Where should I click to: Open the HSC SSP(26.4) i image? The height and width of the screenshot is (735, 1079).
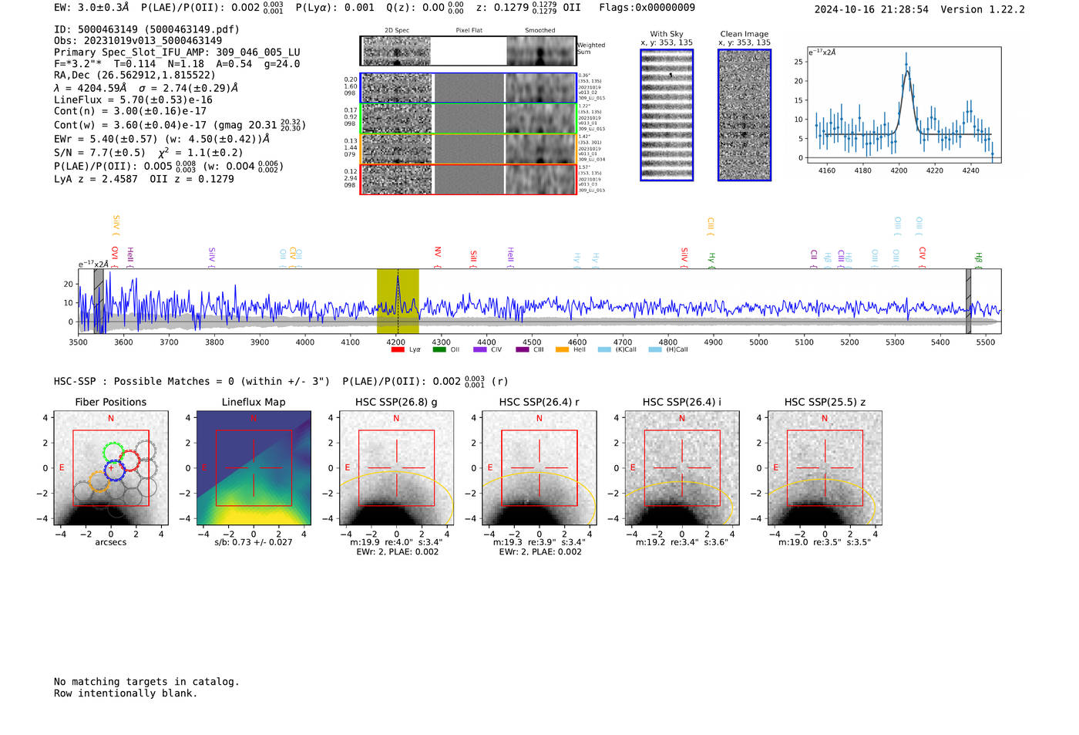681,467
